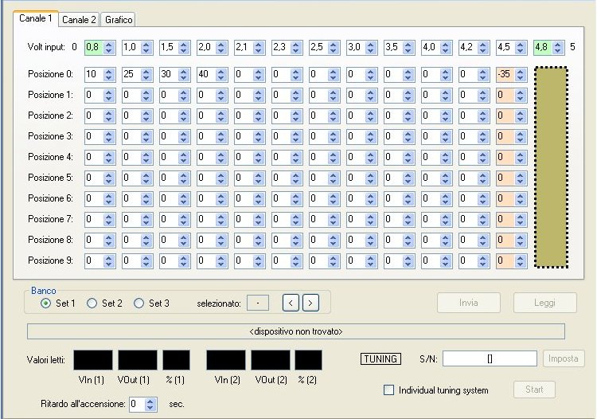This screenshot has height=419, width=597.
Task: Click the Ritardo all'accensione spinner arrows
Action: 150,404
